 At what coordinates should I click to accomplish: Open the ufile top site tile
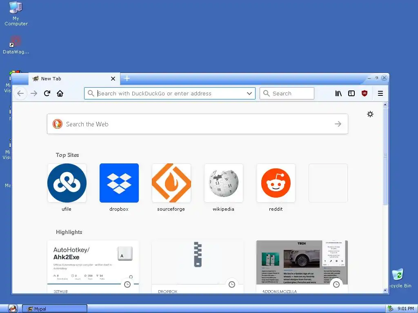[67, 183]
